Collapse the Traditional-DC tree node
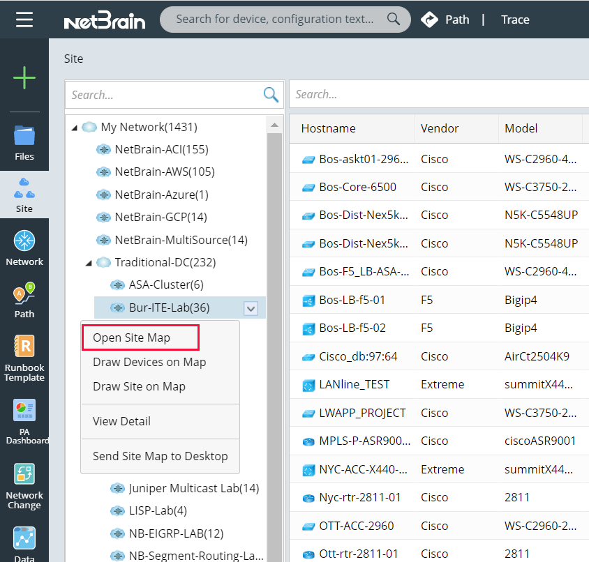Image resolution: width=589 pixels, height=562 pixels. coord(88,263)
